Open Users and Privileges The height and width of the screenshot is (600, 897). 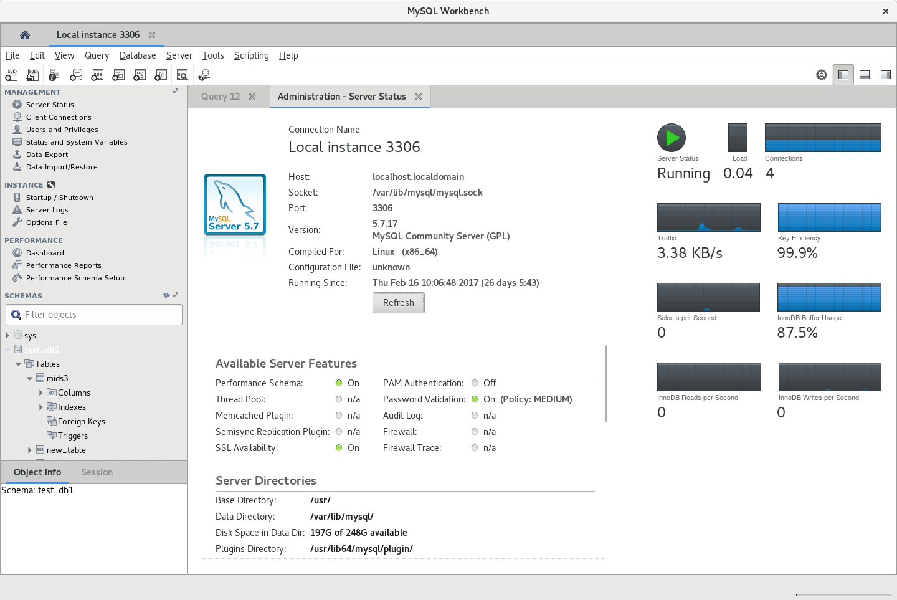[62, 130]
